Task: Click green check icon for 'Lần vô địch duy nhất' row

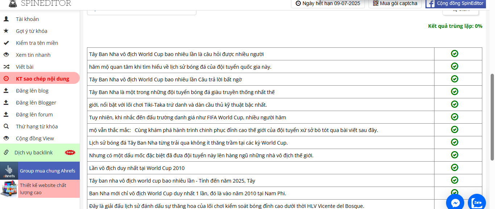Action: click(x=454, y=167)
